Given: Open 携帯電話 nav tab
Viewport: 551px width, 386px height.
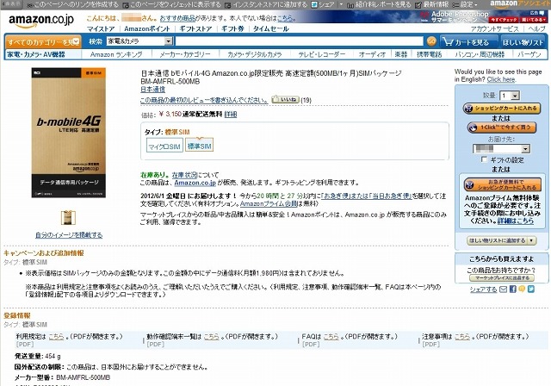Looking at the screenshot, I should pos(429,54).
